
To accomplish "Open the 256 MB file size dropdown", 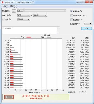I will pyautogui.click(x=23, y=19).
